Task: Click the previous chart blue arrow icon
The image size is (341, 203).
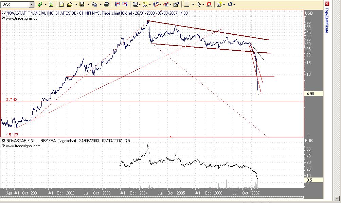Action: tap(118, 4)
